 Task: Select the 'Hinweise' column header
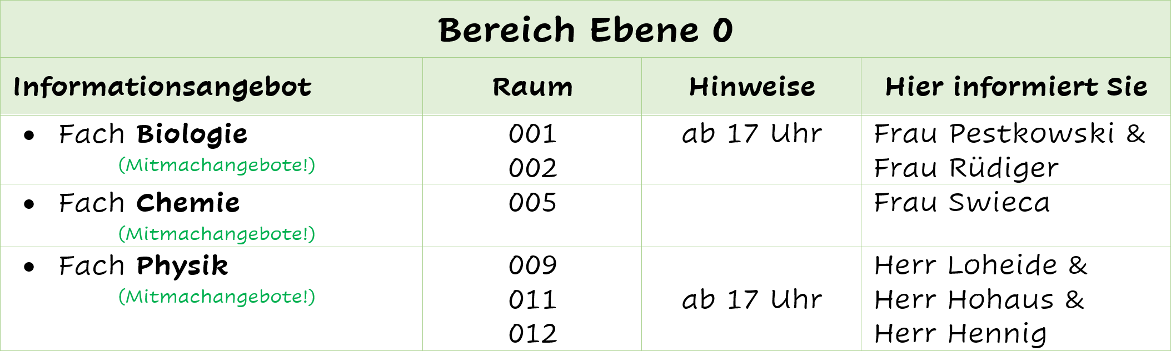[752, 87]
